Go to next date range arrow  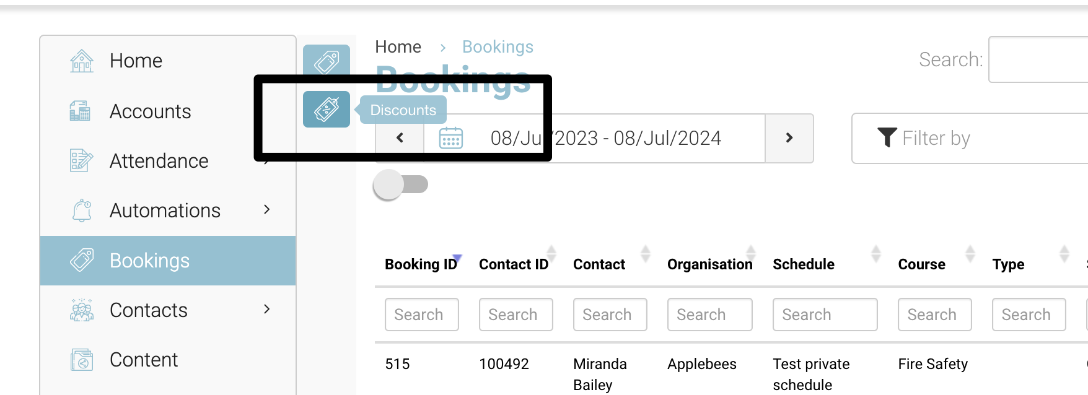789,138
